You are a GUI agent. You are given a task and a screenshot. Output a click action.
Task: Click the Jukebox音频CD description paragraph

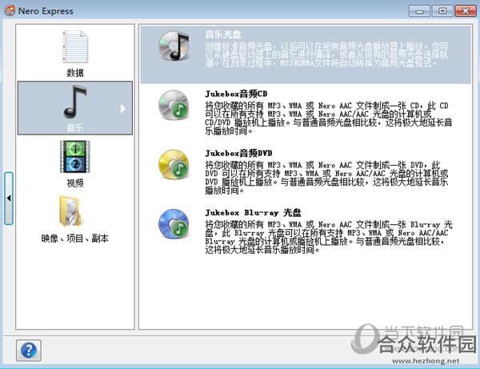tap(329, 118)
